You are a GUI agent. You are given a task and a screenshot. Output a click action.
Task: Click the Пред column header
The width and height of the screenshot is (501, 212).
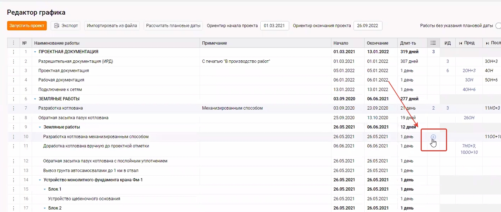pyautogui.click(x=469, y=43)
